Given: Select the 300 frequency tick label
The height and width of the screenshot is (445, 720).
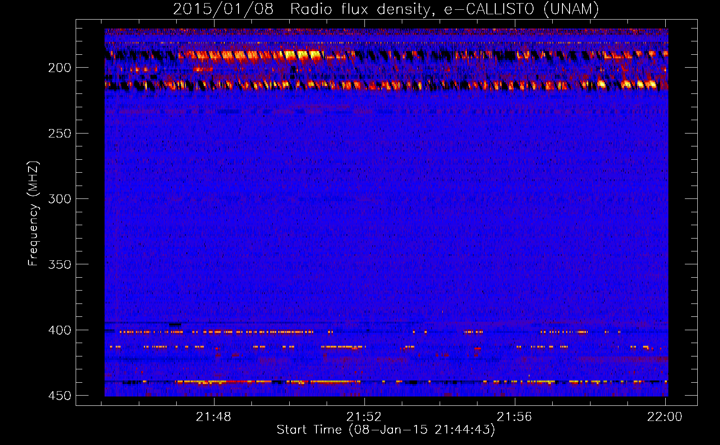Looking at the screenshot, I should click(60, 199).
